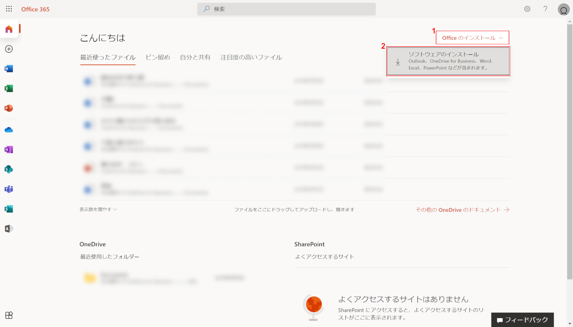
Task: Switch to 注目度の高いファイル tab
Action: (251, 57)
